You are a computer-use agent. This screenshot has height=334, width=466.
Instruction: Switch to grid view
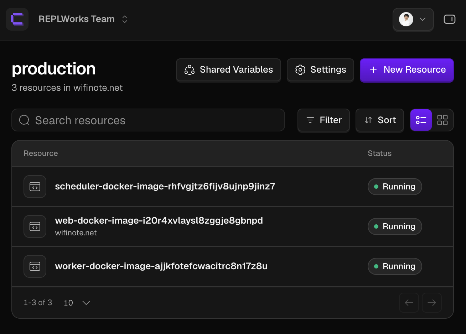tap(442, 120)
